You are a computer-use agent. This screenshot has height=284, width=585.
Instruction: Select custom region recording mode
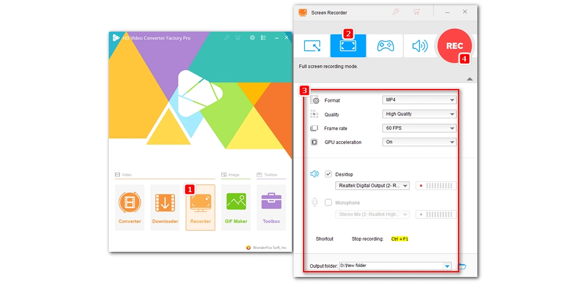[x=312, y=46]
